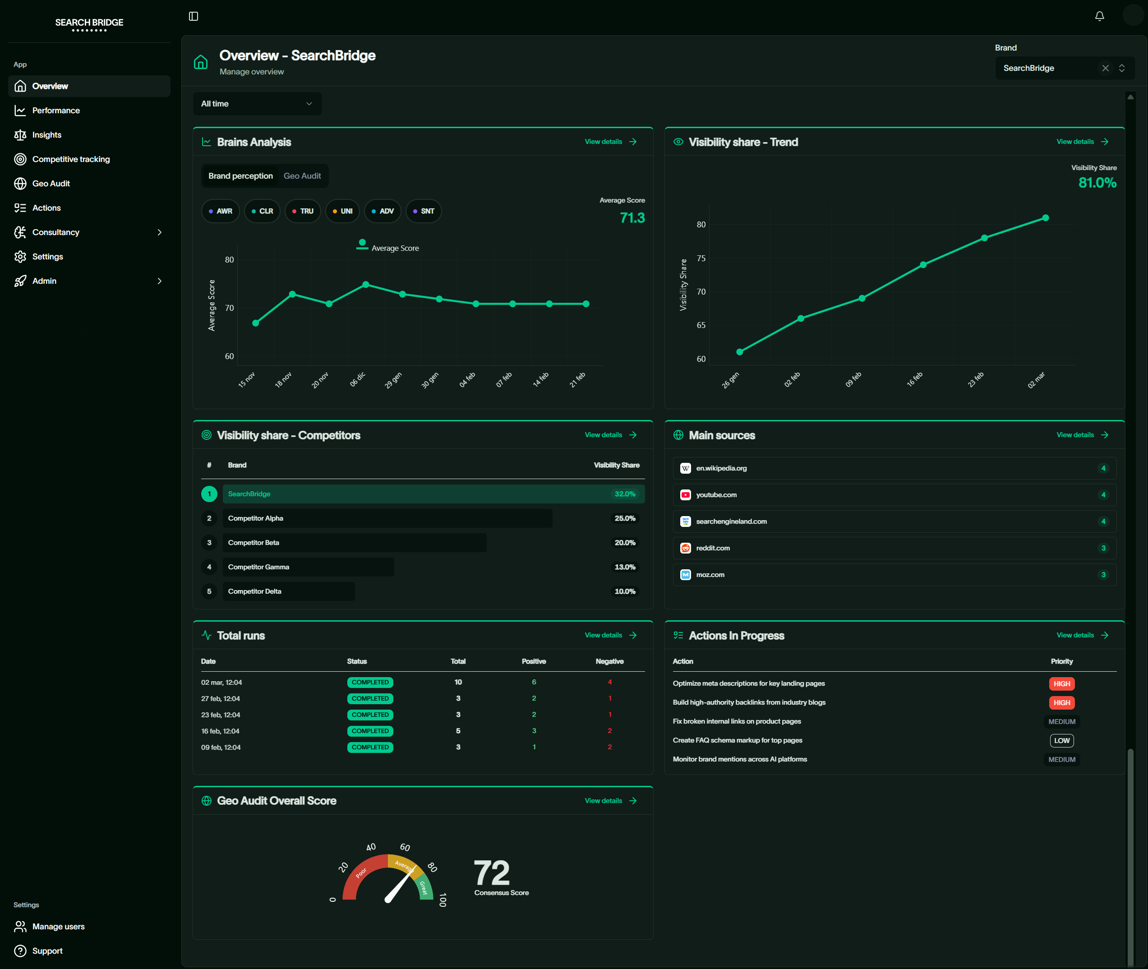Open the Performance section in the sidebar
The height and width of the screenshot is (969, 1148).
click(56, 110)
